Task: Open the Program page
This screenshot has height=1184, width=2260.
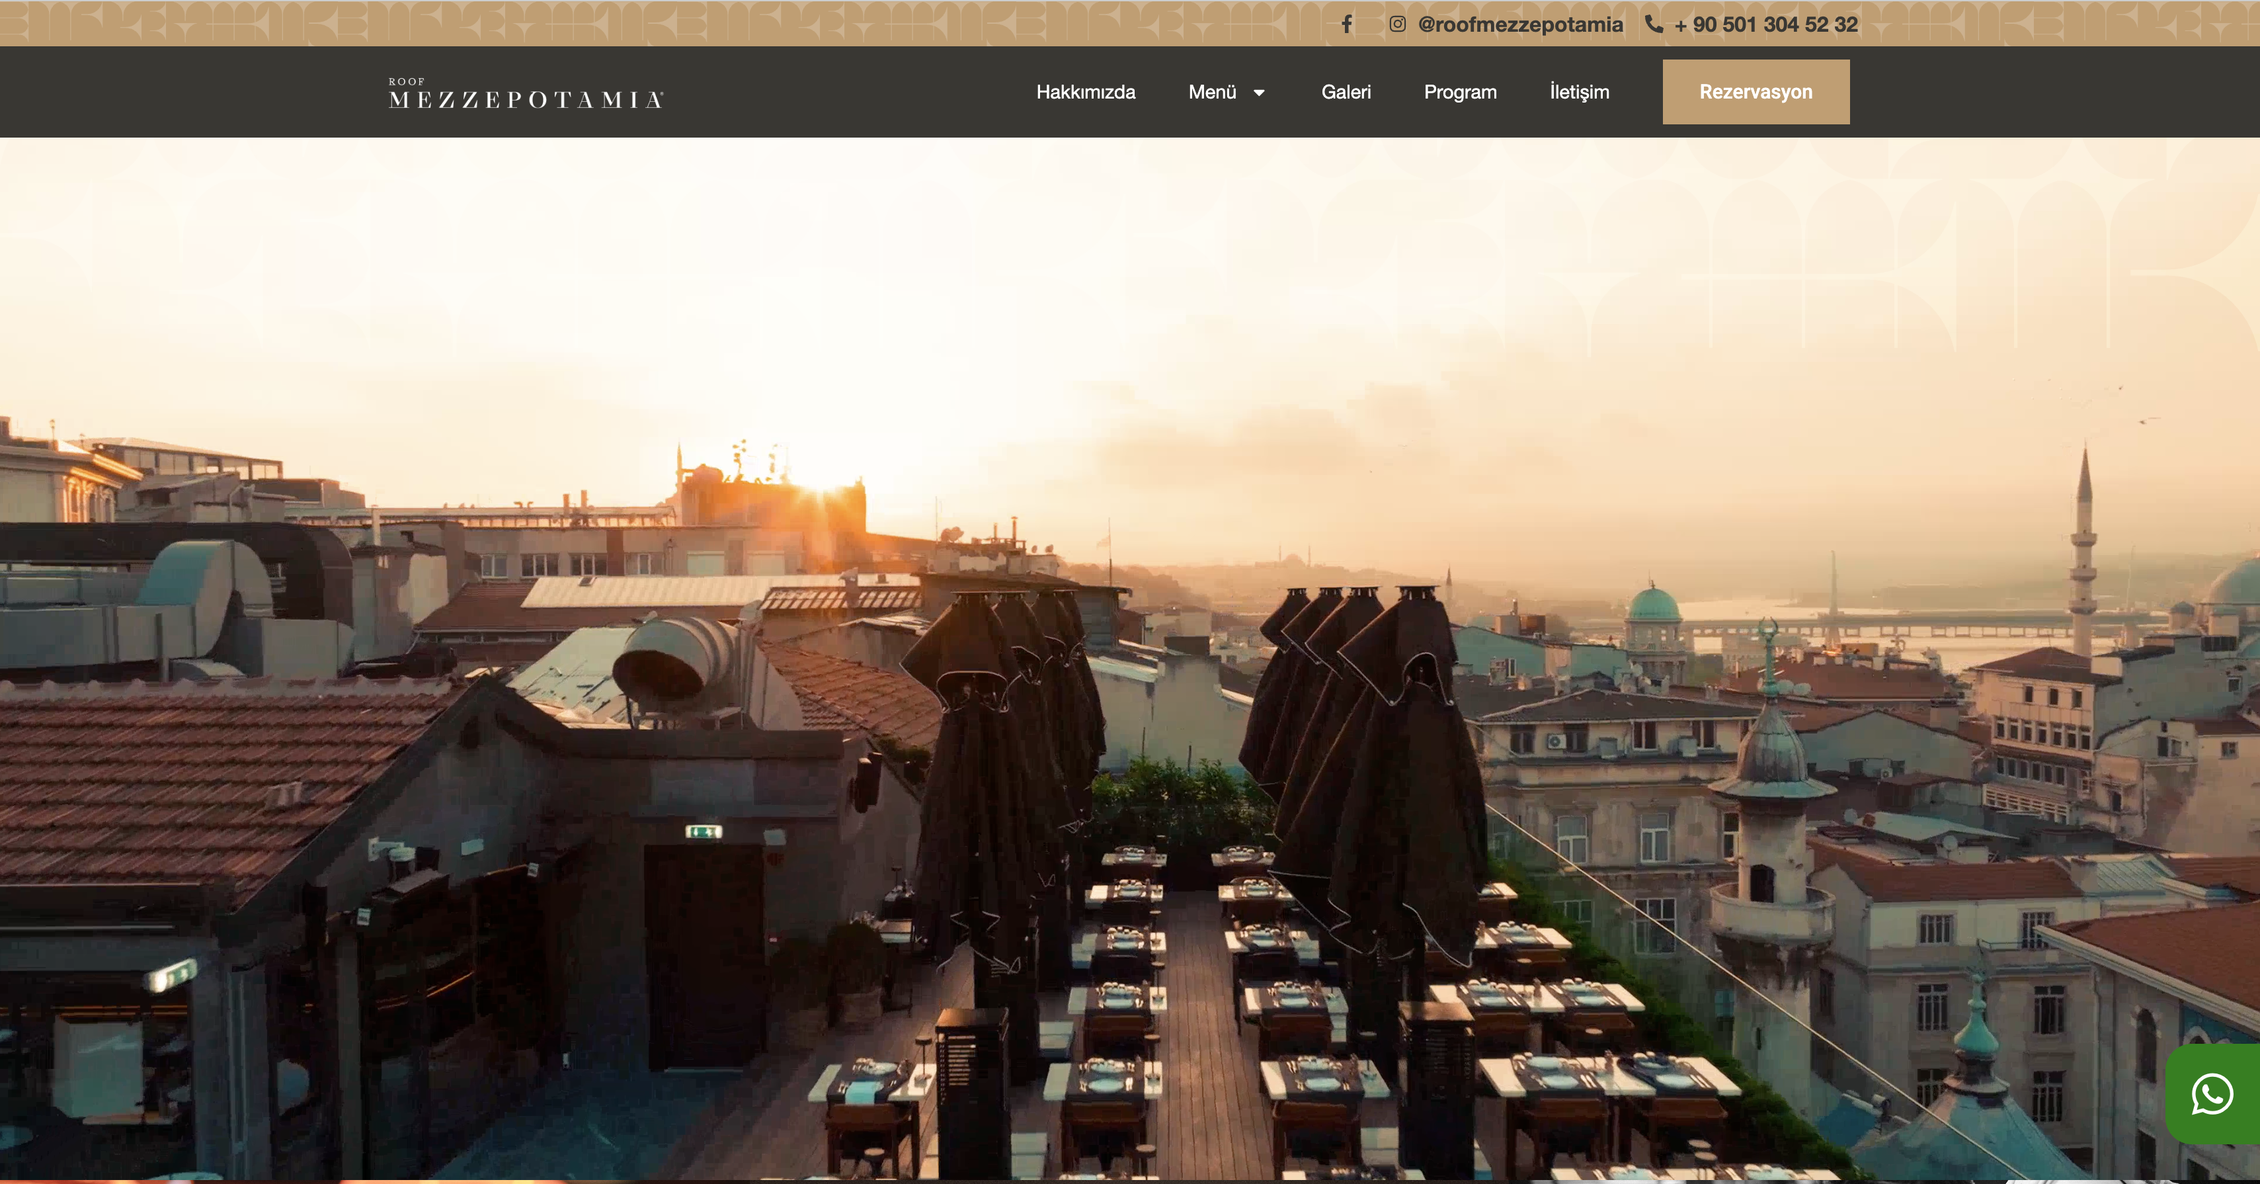Action: click(1460, 92)
